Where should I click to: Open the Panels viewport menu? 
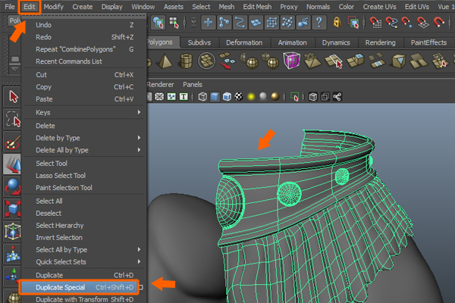[193, 85]
